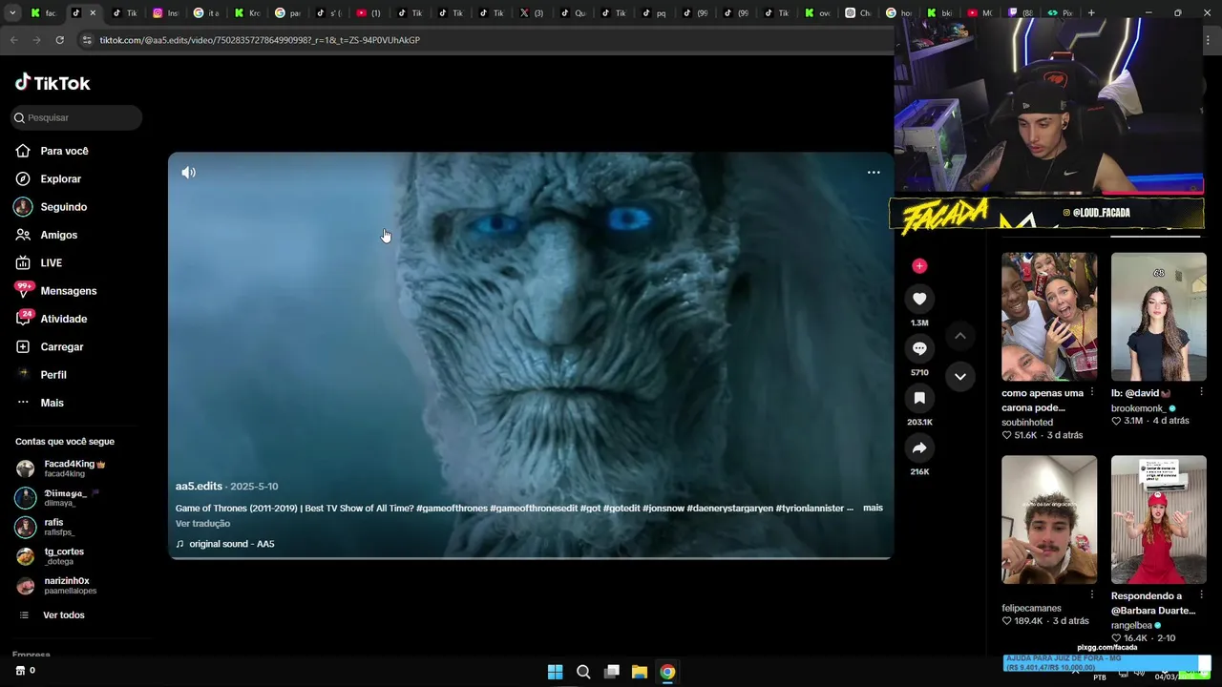1222x687 pixels.
Task: Open options menu for brookemonk_ card
Action: 1201,393
